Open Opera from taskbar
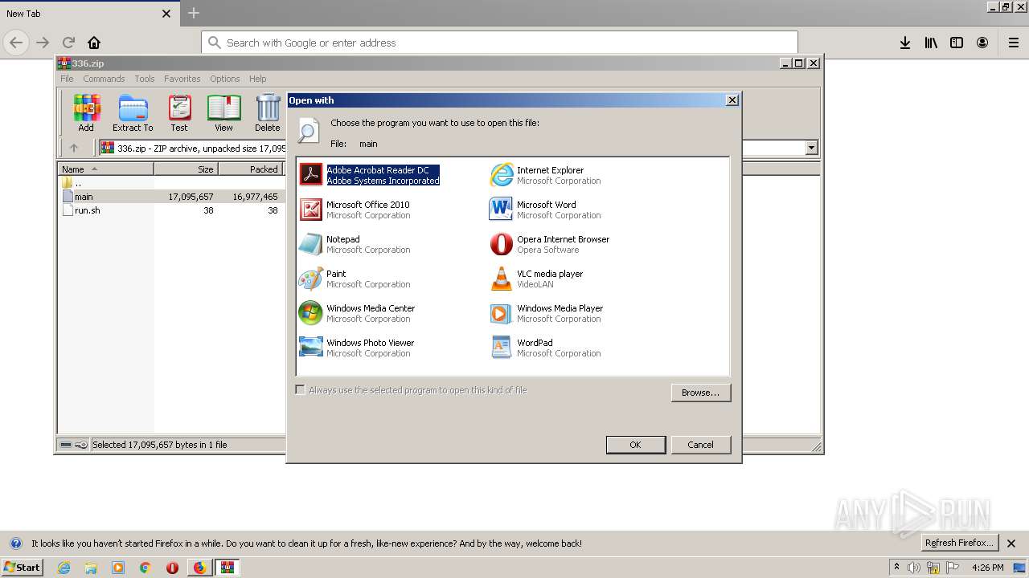The height and width of the screenshot is (578, 1029). click(x=172, y=568)
